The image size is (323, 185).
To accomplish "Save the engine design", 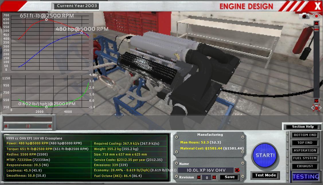I will (x=229, y=177).
